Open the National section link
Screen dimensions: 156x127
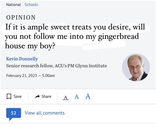(x=13, y=5)
